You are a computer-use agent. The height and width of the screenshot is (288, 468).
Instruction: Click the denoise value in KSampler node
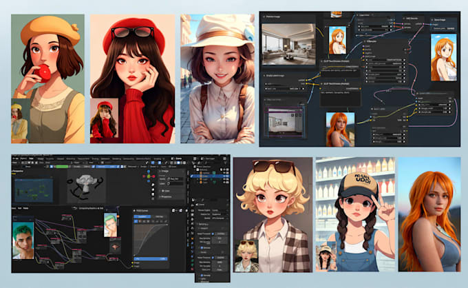click(x=385, y=81)
